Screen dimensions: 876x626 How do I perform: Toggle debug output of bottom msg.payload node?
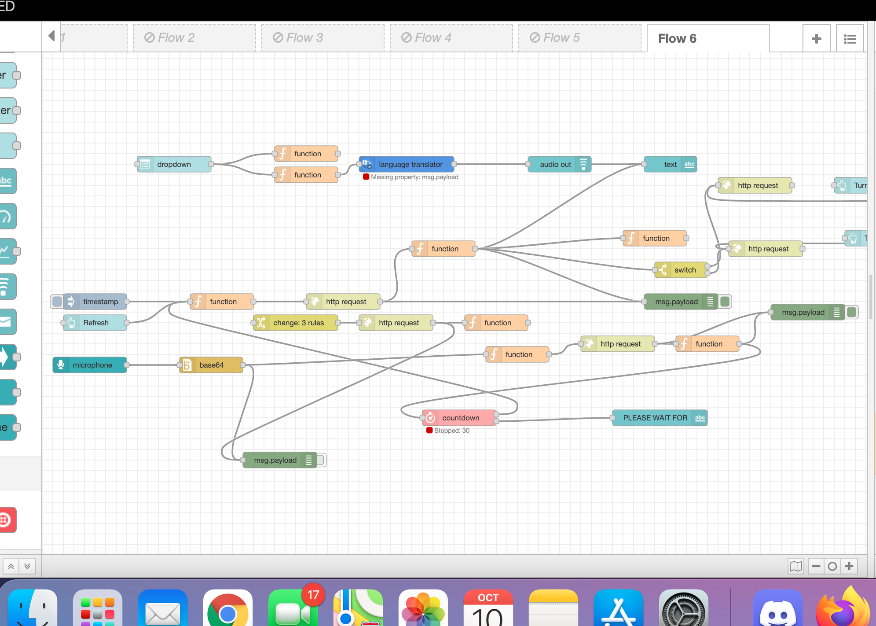point(321,460)
